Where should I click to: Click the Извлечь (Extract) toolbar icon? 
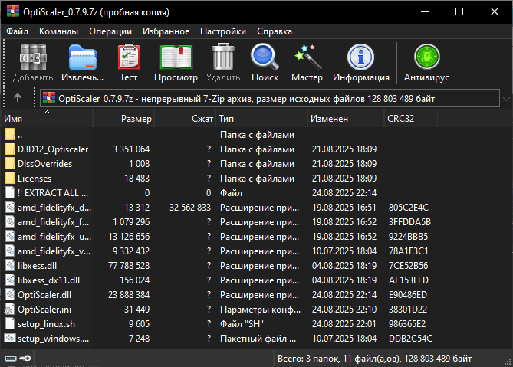click(x=83, y=57)
